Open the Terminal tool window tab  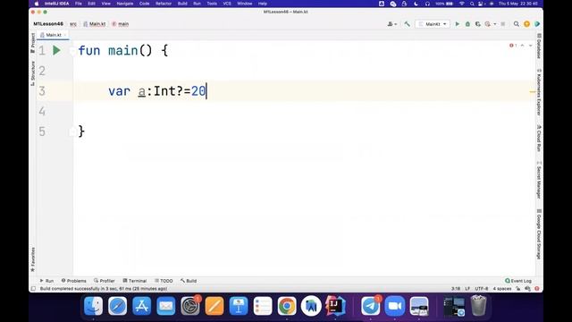click(x=135, y=281)
